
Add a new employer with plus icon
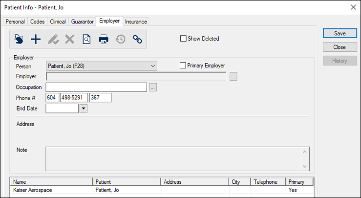click(36, 40)
